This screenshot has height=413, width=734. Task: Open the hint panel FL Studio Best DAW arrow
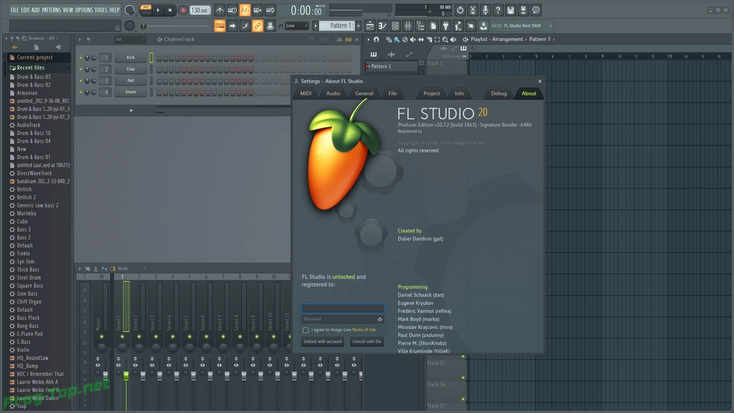550,26
